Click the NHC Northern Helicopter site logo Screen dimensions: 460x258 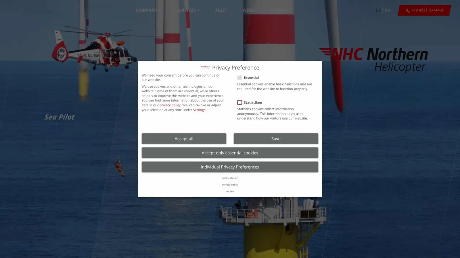point(373,60)
